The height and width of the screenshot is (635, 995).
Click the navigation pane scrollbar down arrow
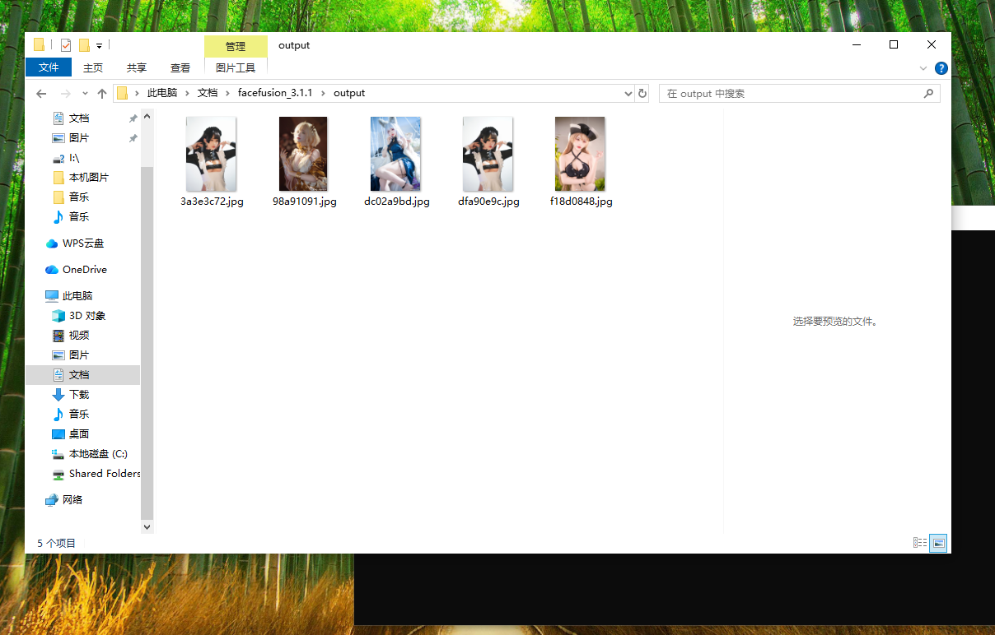pyautogui.click(x=147, y=526)
